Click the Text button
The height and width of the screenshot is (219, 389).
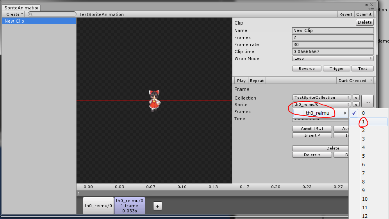(x=362, y=69)
